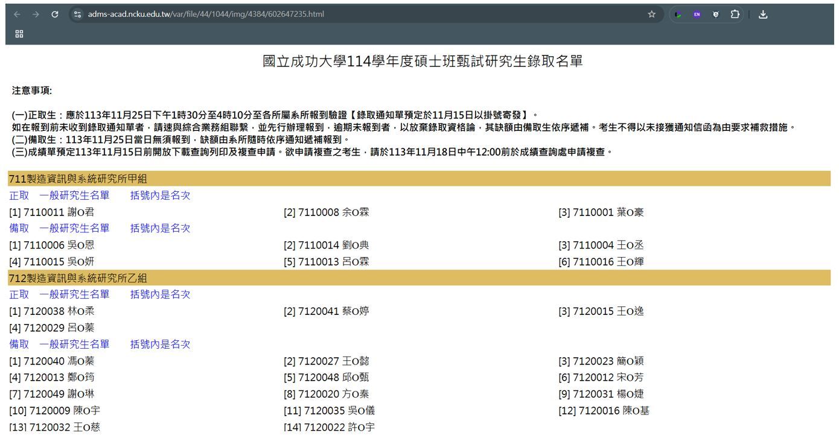This screenshot has height=441, width=839.
Task: Select entry 7120020 方O秦
Action: 327,395
